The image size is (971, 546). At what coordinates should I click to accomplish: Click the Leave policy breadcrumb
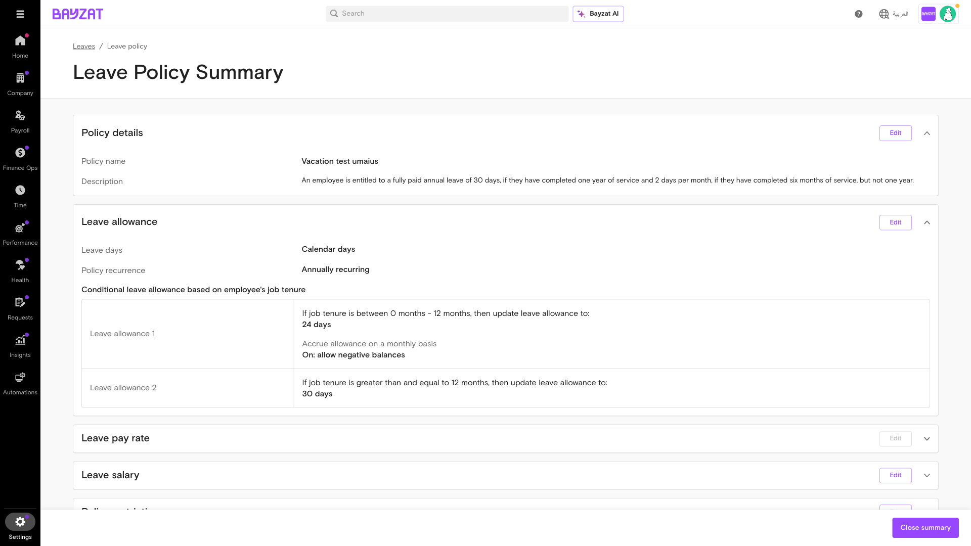click(x=127, y=46)
